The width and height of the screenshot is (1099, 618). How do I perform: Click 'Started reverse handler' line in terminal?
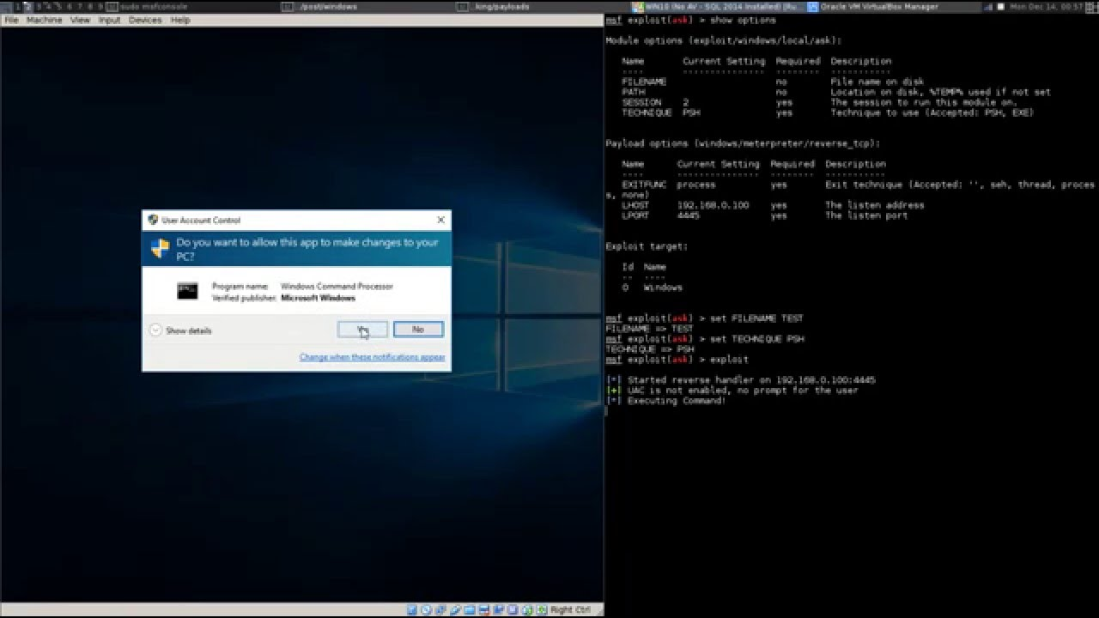(741, 380)
